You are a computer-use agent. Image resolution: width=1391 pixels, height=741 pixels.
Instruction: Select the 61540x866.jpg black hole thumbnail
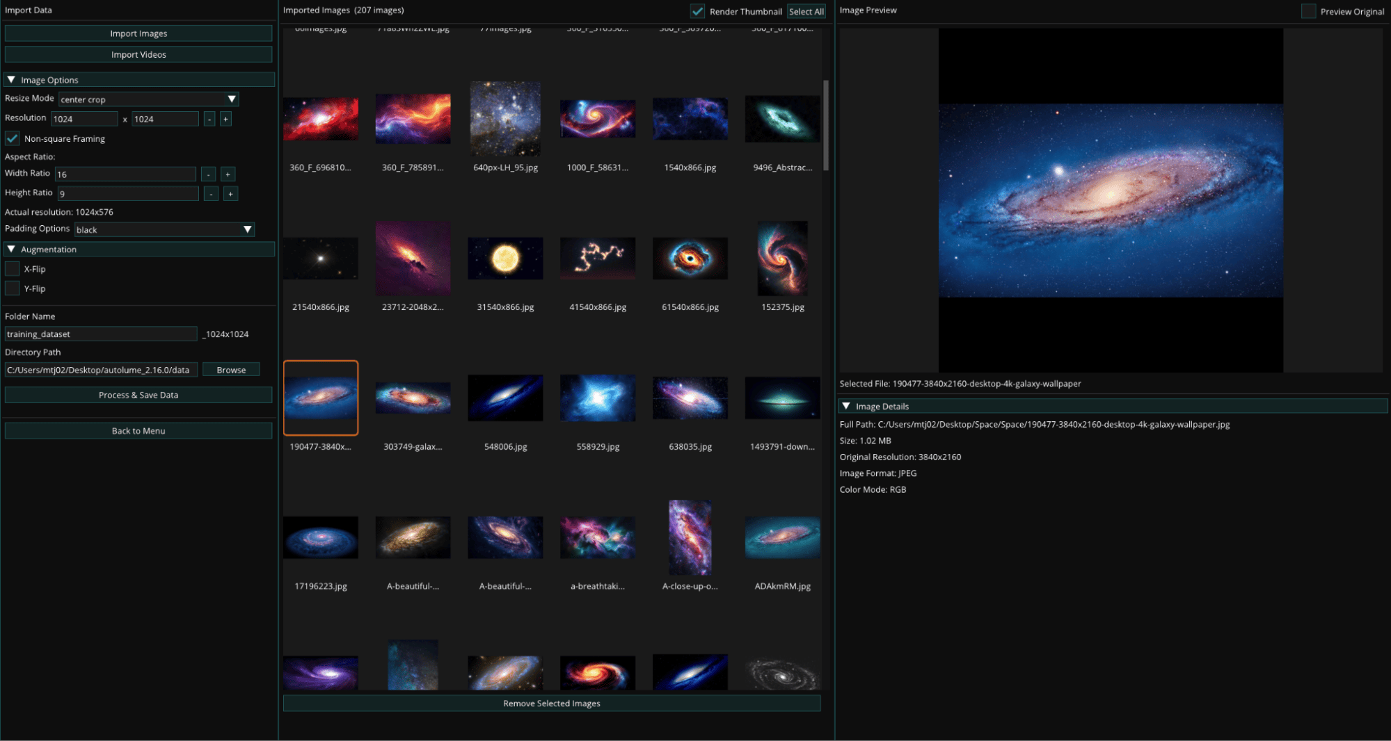(690, 259)
